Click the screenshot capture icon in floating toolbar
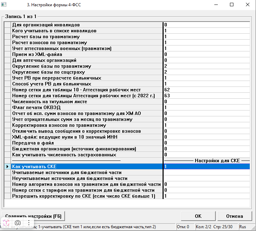 [x=18, y=223]
